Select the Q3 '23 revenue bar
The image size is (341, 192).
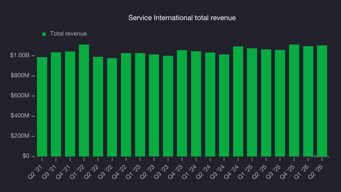[168, 106]
